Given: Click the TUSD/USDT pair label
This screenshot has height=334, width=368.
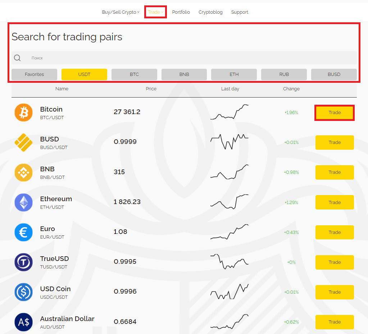Looking at the screenshot, I should tap(54, 267).
